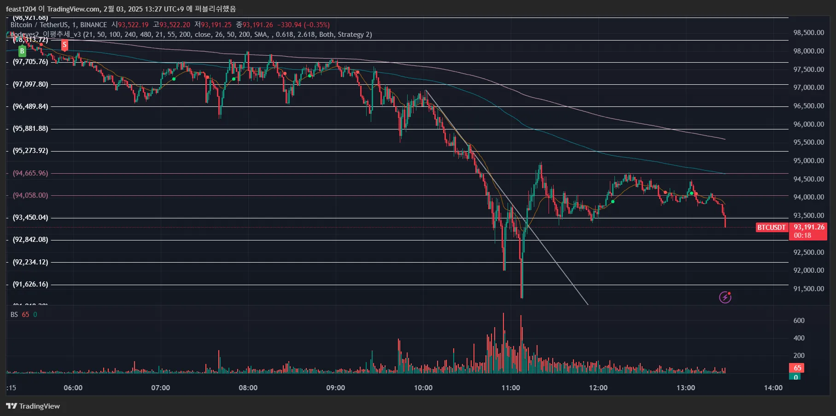Click 92,000.00 on the price axis

[x=808, y=270]
